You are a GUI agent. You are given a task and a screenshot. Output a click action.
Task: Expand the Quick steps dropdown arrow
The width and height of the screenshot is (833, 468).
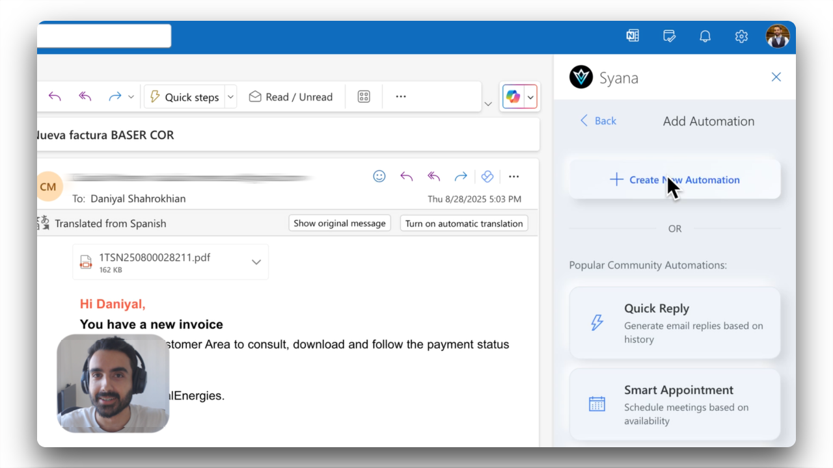(230, 97)
